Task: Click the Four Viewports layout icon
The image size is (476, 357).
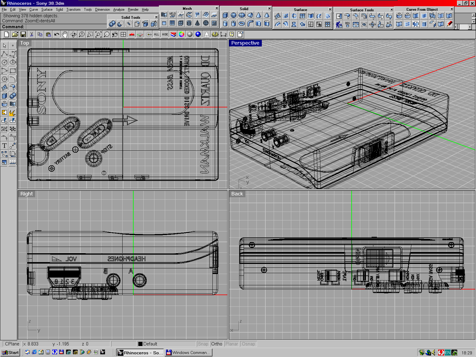Action: click(x=123, y=35)
